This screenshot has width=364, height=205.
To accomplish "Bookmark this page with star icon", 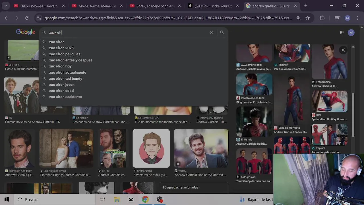I will click(x=308, y=18).
